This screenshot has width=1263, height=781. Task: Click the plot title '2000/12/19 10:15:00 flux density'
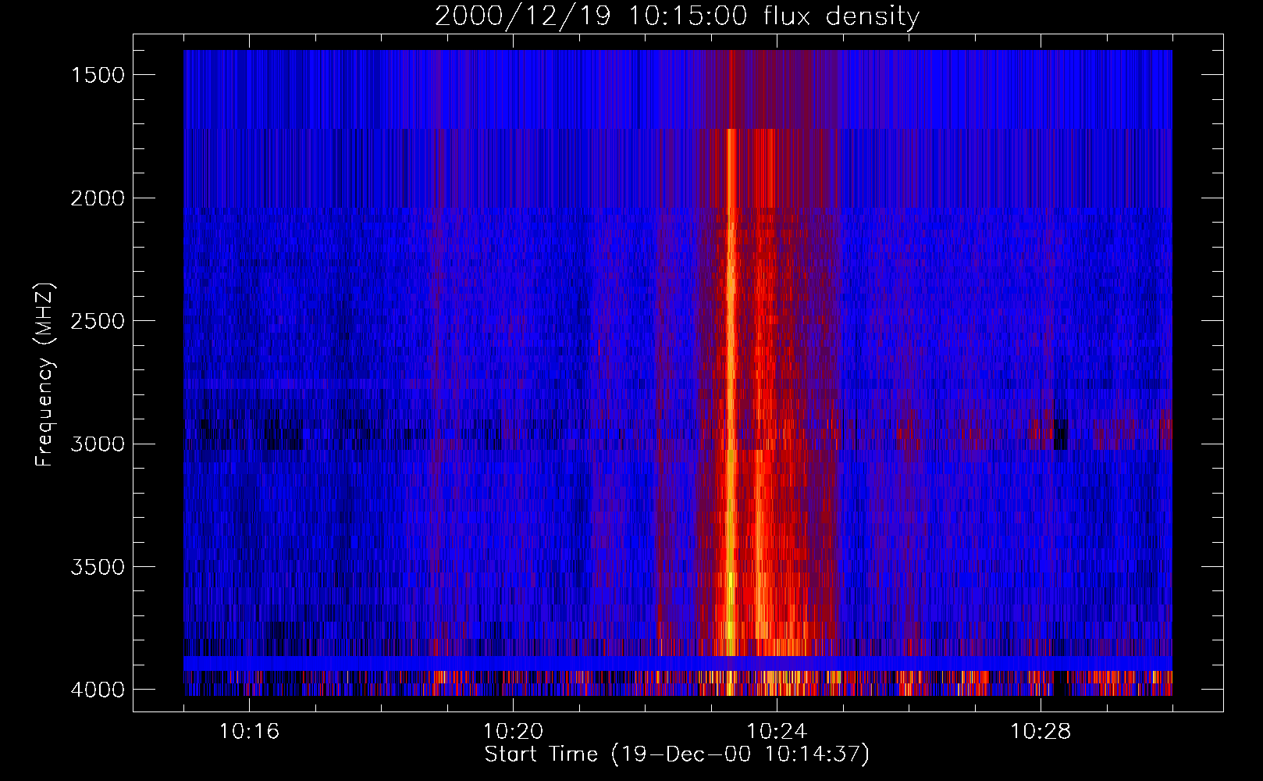[677, 16]
